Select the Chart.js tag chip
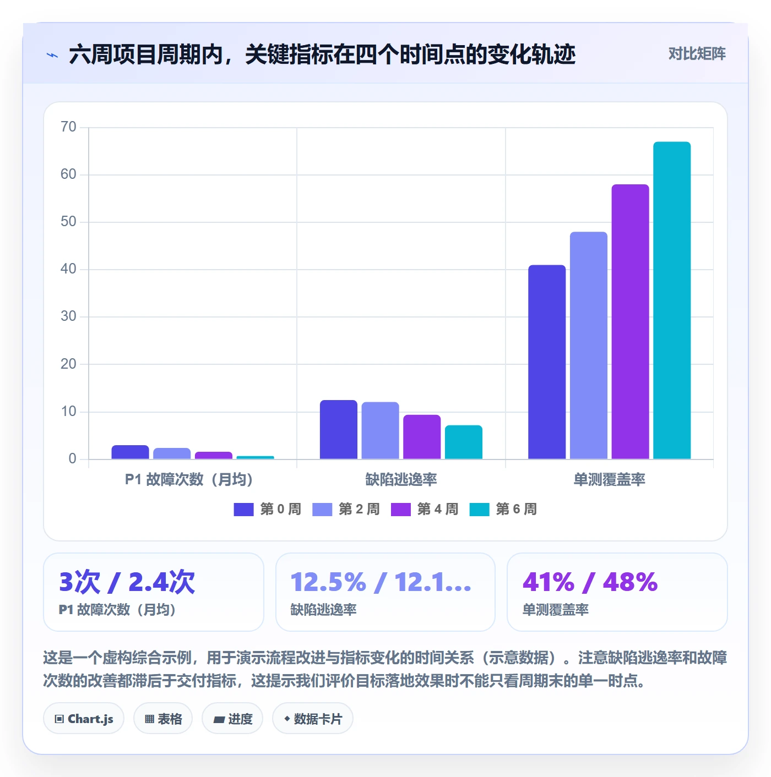This screenshot has width=771, height=777. [x=84, y=719]
